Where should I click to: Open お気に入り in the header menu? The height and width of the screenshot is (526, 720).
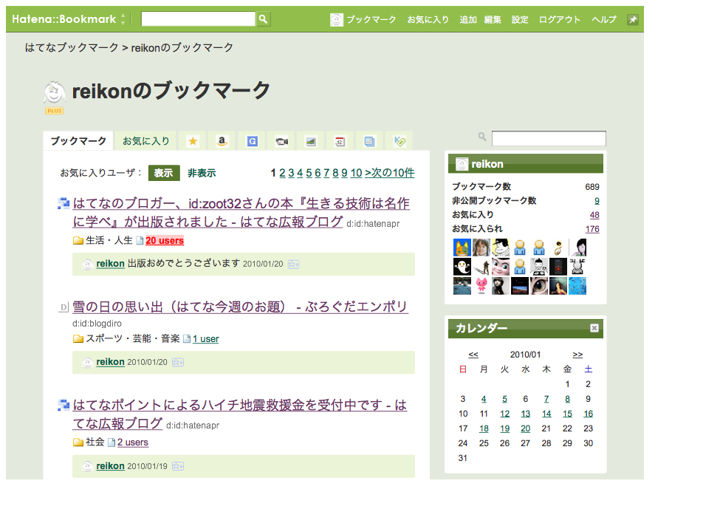point(428,19)
